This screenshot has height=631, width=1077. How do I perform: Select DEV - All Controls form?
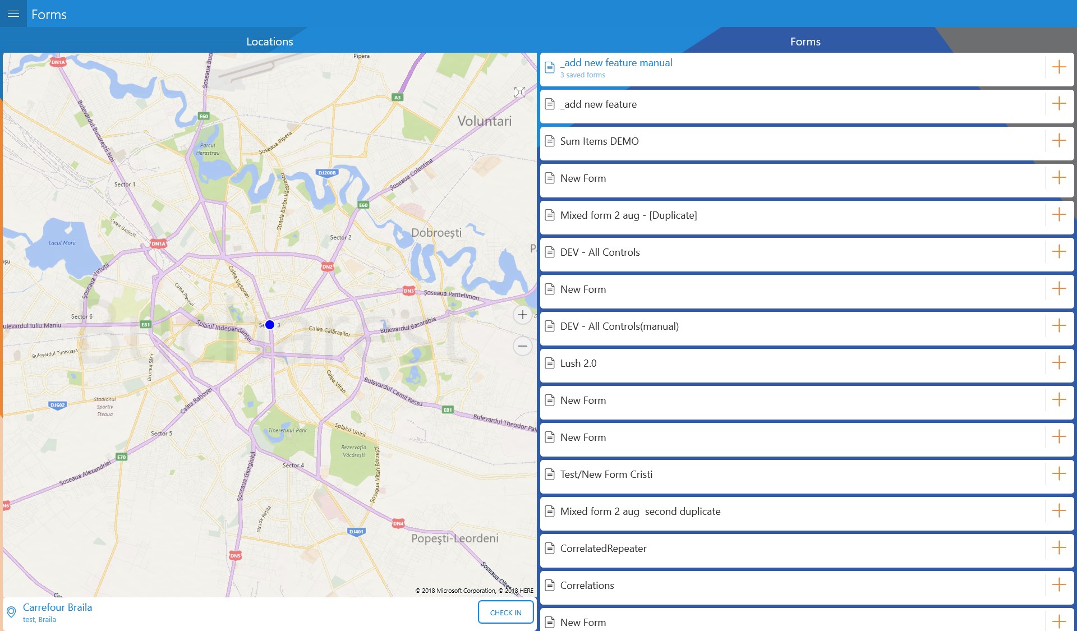[600, 252]
